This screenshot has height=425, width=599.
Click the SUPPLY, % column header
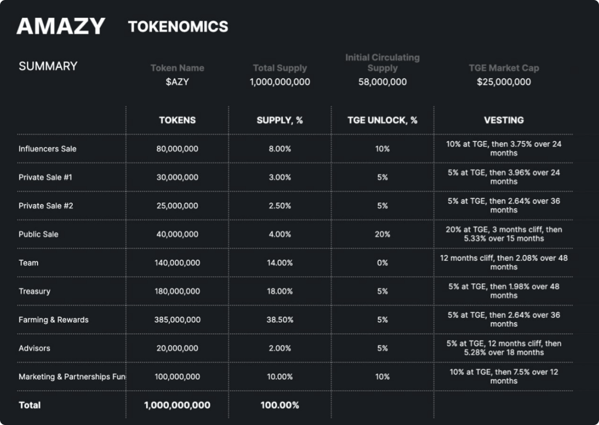point(280,120)
